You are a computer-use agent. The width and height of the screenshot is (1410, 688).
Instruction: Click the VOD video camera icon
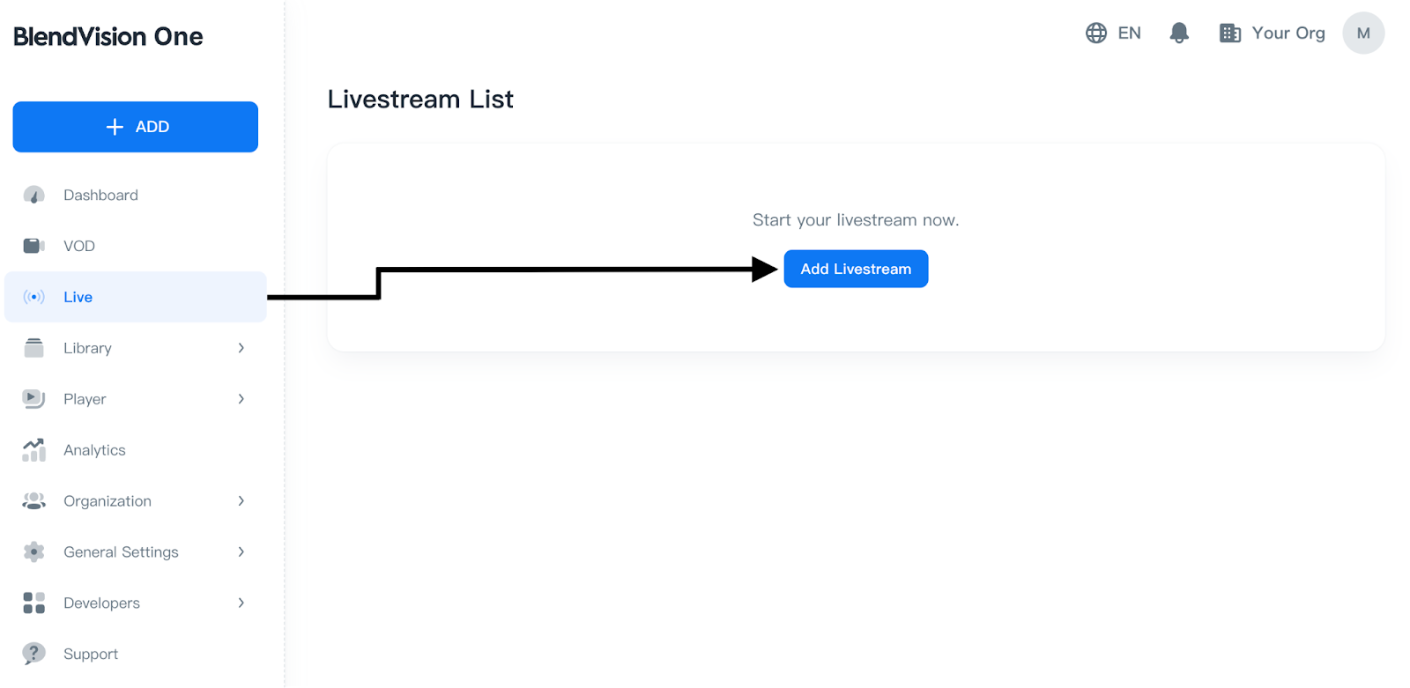(x=33, y=246)
